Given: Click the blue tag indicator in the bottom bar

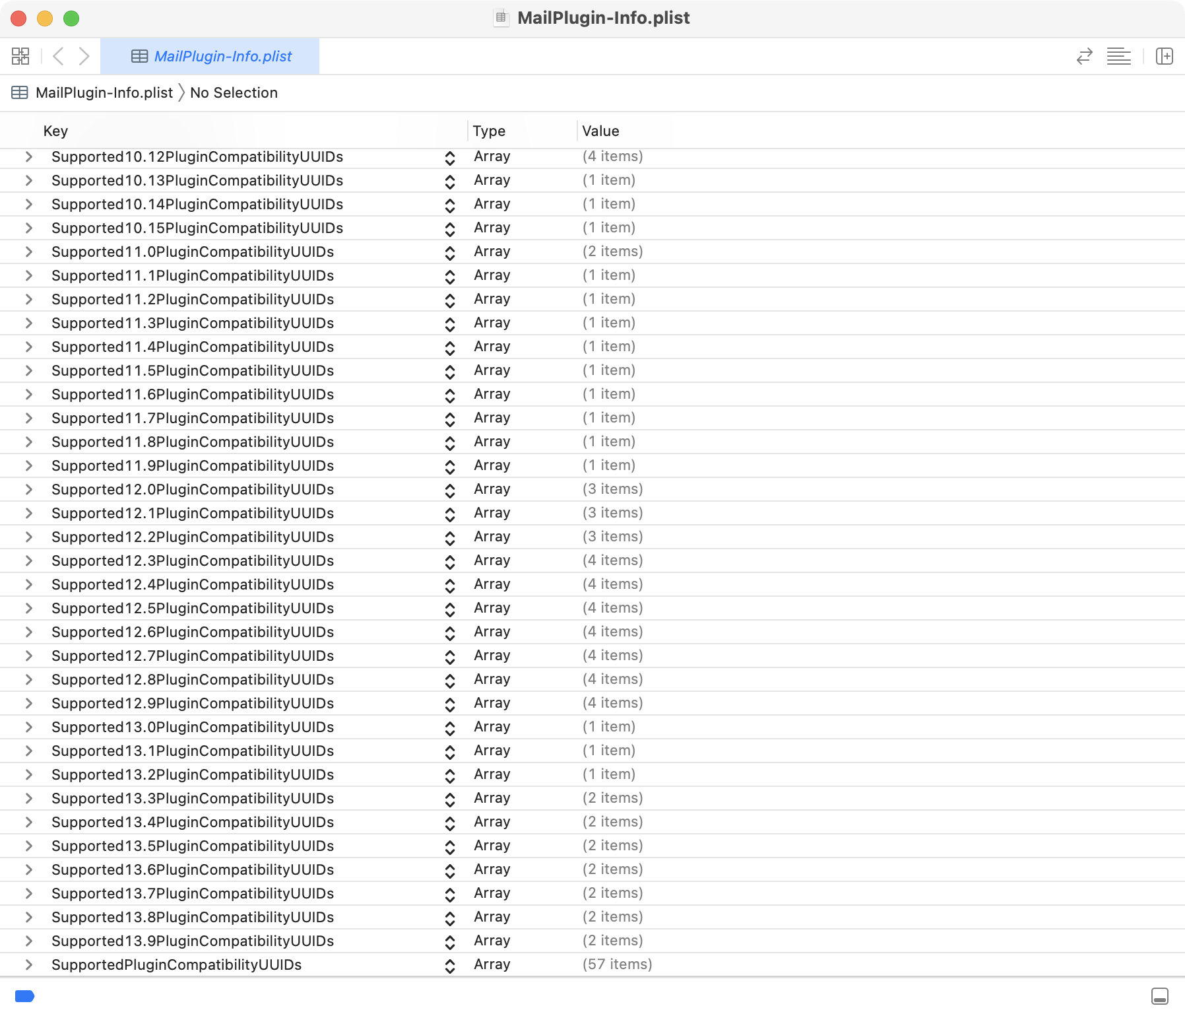Looking at the screenshot, I should pyautogui.click(x=24, y=996).
